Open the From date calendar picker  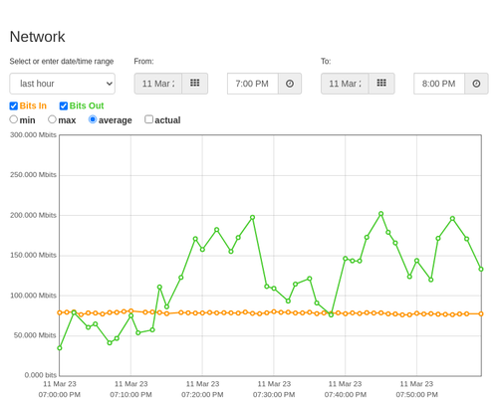(195, 84)
